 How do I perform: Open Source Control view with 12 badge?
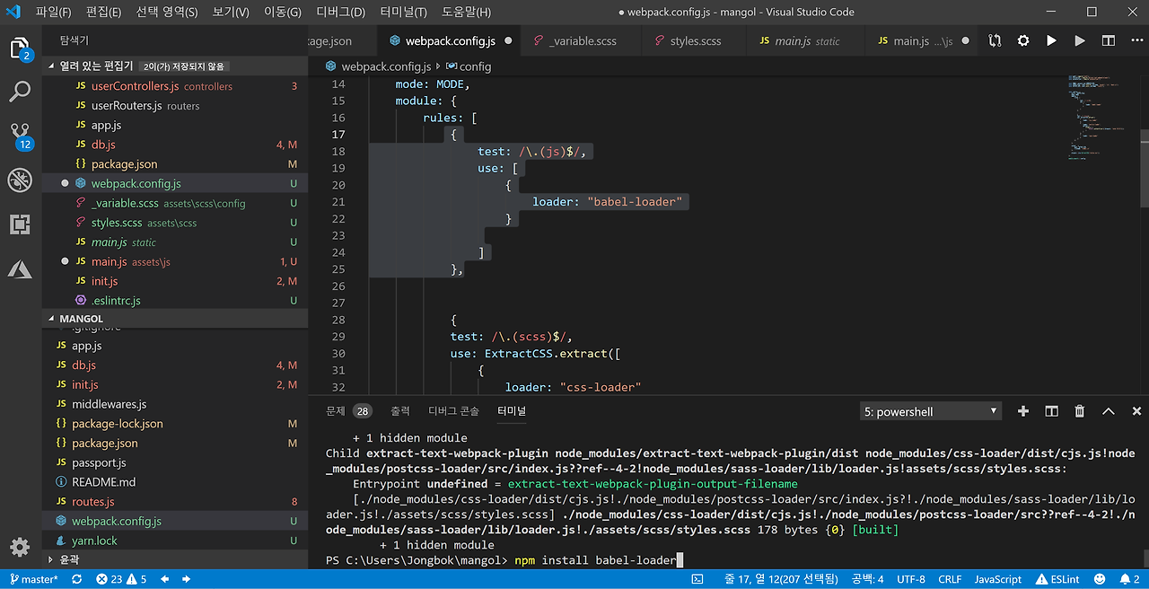pos(20,136)
